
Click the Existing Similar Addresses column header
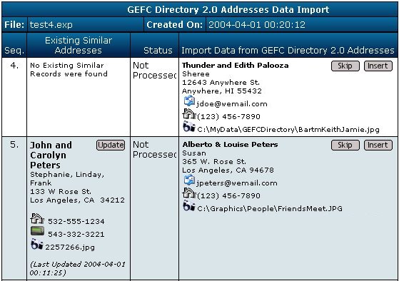point(79,45)
